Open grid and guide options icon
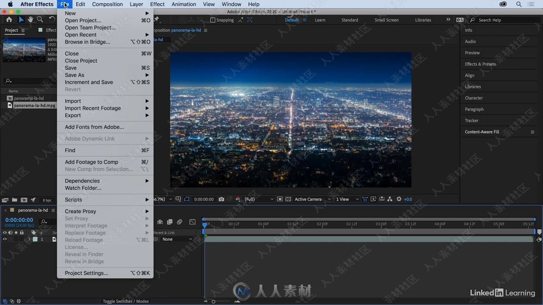 click(x=178, y=199)
